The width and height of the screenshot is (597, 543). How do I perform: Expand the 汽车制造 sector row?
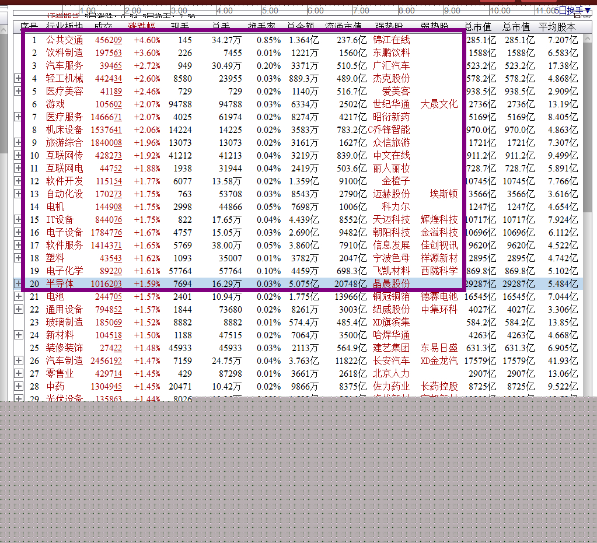click(18, 360)
